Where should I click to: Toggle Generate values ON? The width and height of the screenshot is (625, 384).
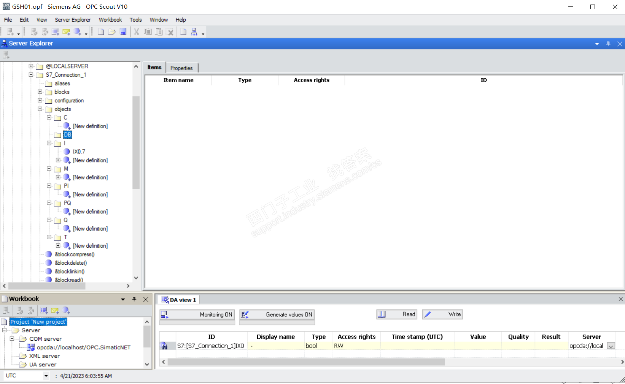click(x=277, y=314)
